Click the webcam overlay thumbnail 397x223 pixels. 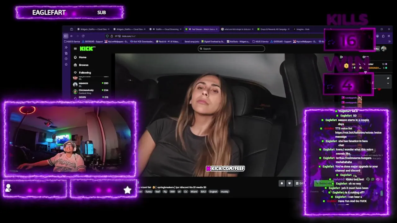pyautogui.click(x=70, y=138)
